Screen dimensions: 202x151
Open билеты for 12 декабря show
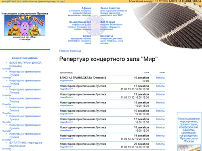160,86
